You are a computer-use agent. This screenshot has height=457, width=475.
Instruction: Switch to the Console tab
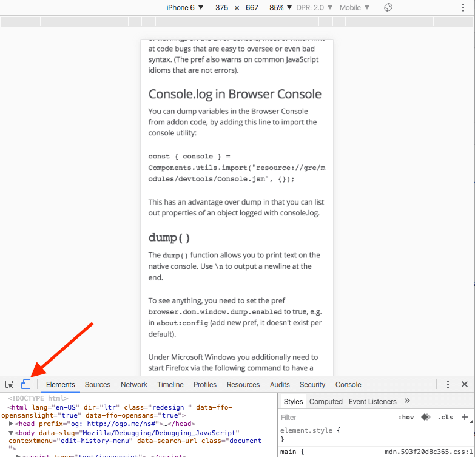point(348,385)
